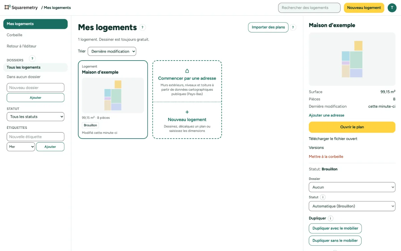The width and height of the screenshot is (401, 251).
Task: Open help icon beside Importer des plans
Action: (293, 27)
